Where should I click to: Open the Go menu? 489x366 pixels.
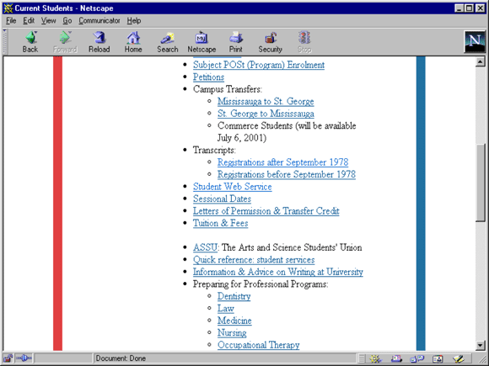[67, 20]
